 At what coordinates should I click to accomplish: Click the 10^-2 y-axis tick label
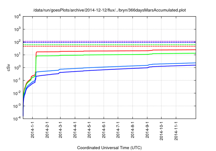(x=17, y=93)
